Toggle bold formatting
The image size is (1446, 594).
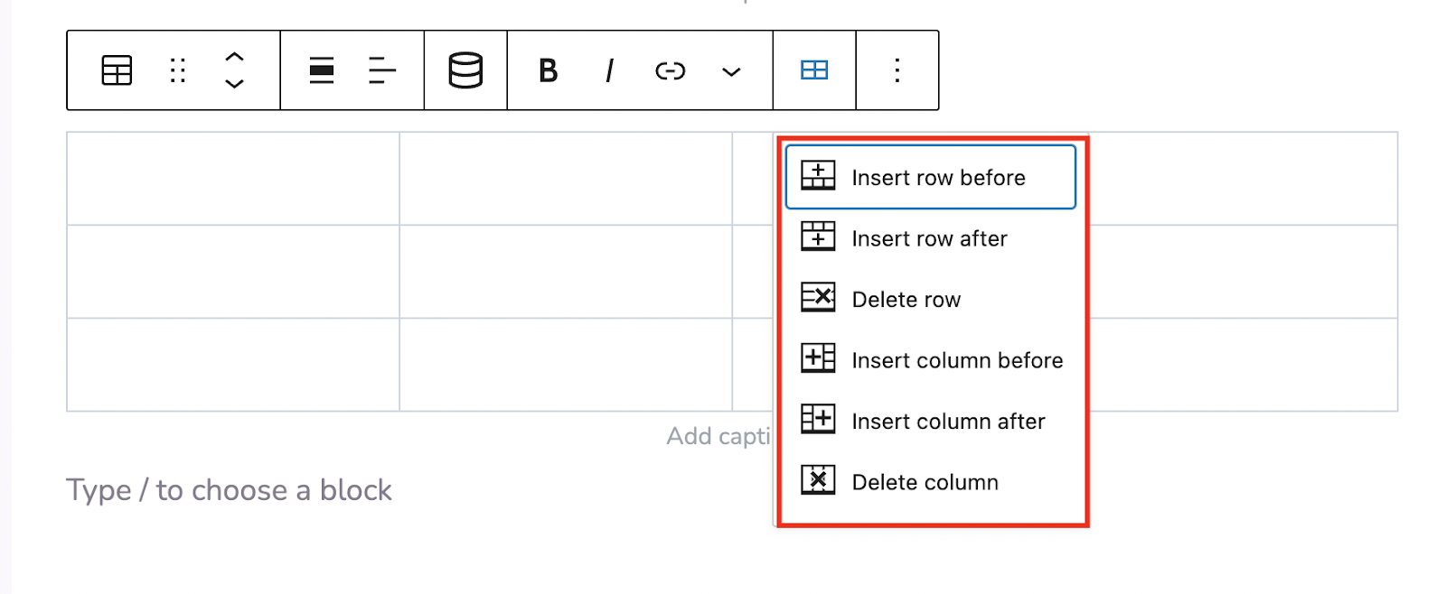point(548,70)
